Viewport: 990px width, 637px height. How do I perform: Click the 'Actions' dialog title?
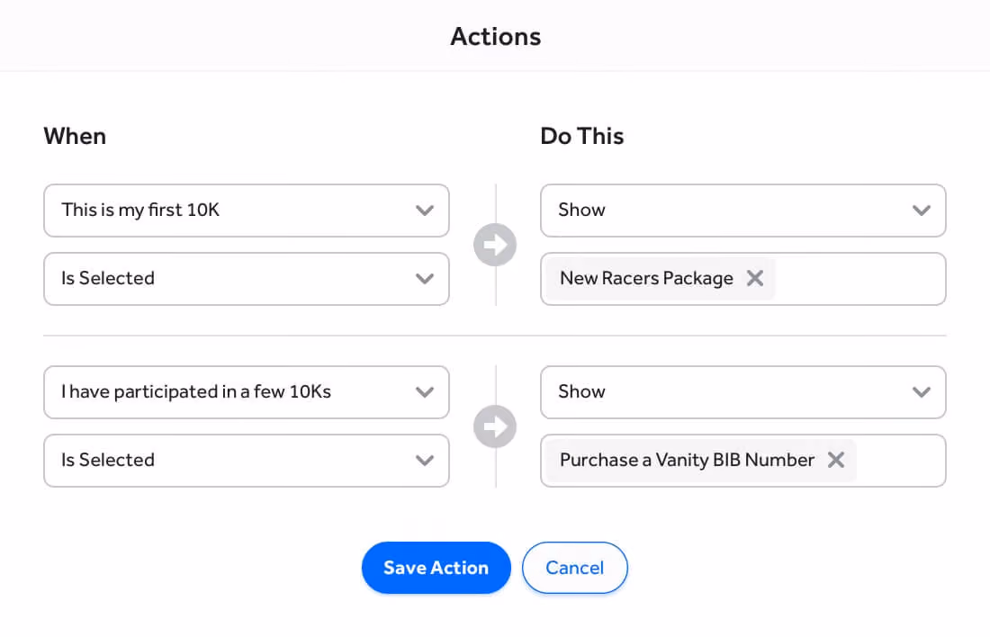click(x=496, y=37)
